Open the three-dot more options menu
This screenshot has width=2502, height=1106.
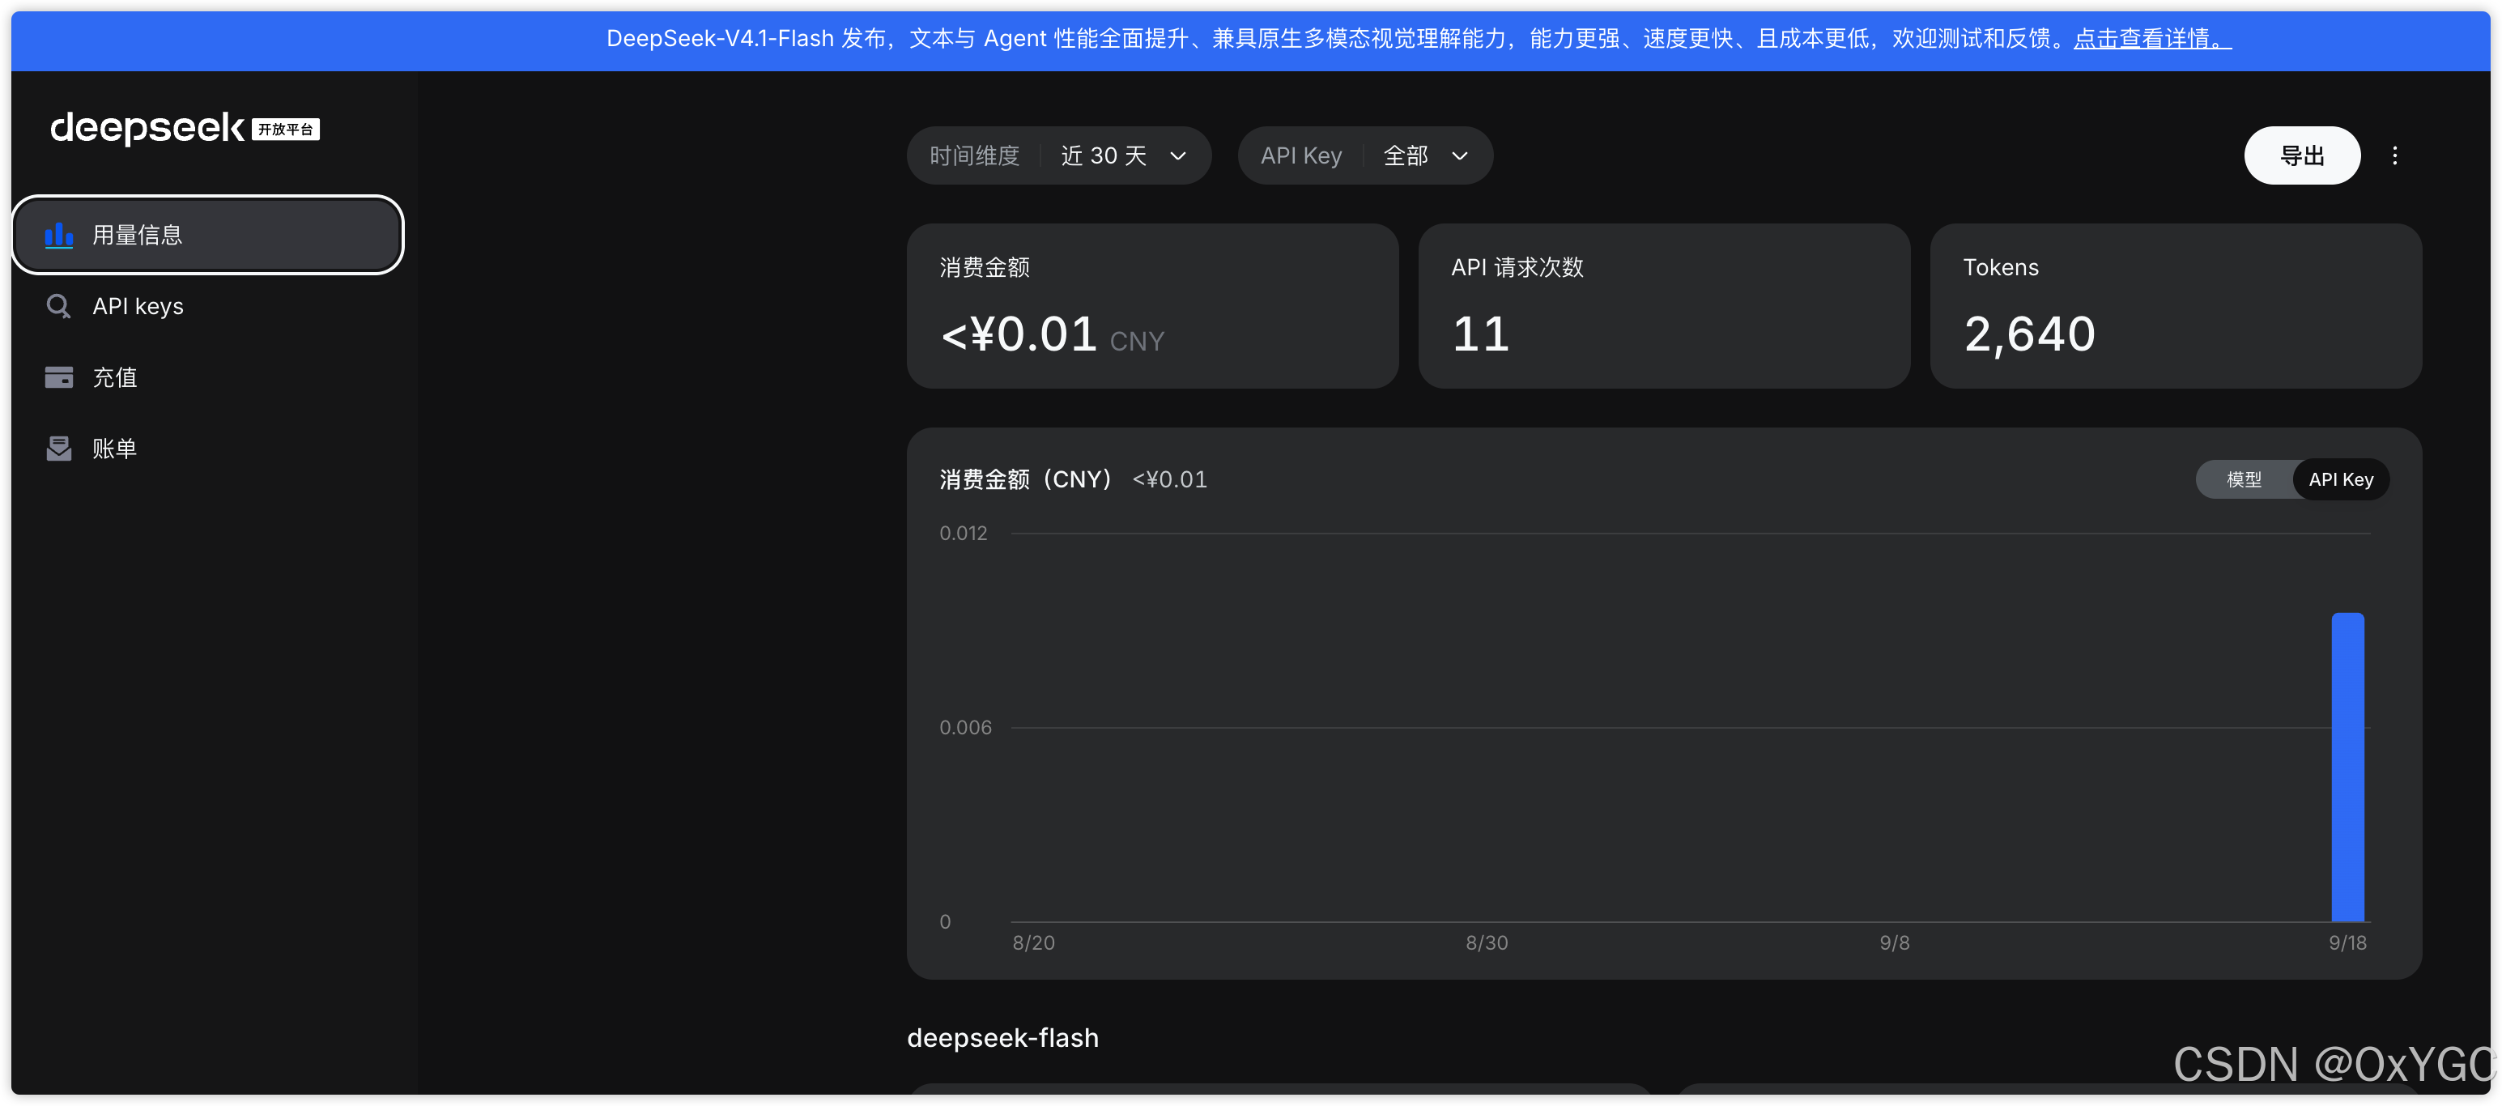(x=2394, y=155)
